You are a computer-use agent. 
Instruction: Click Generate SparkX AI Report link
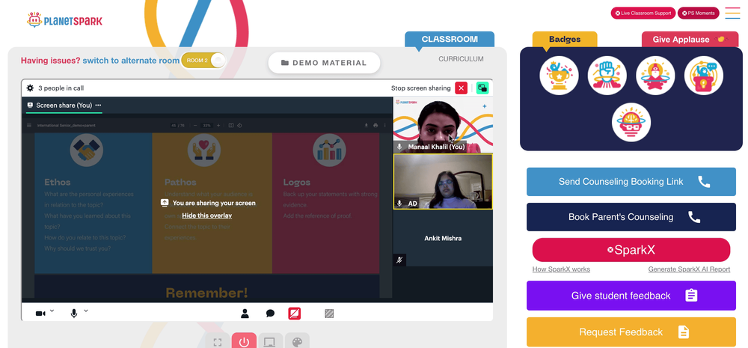click(x=689, y=269)
